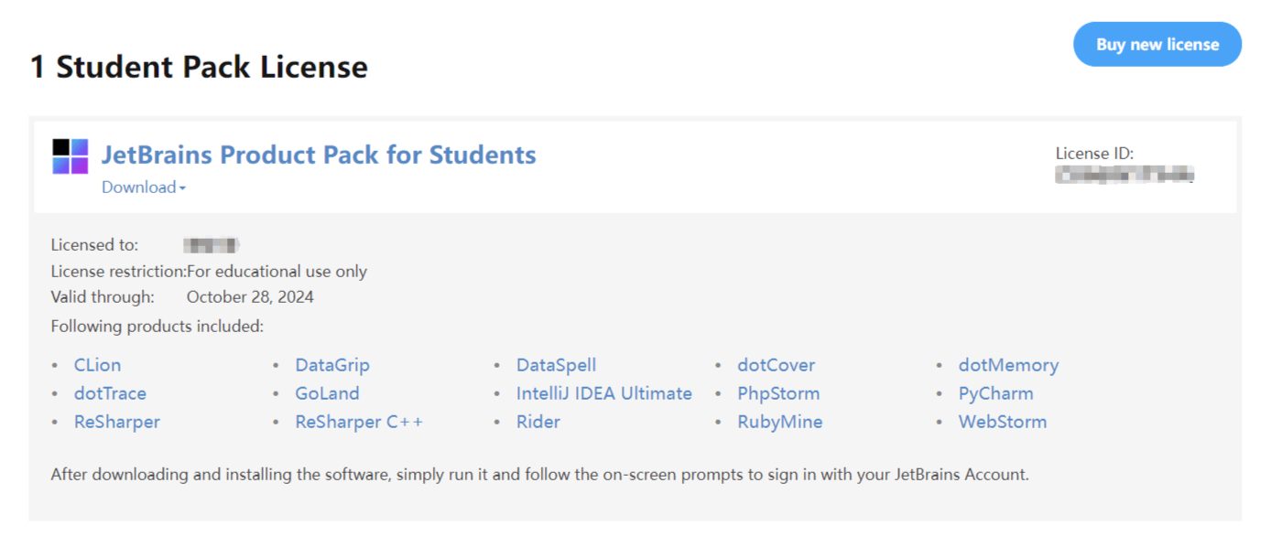Open the IntelliJ IDEA Ultimate link
The image size is (1271, 547).
(x=604, y=393)
